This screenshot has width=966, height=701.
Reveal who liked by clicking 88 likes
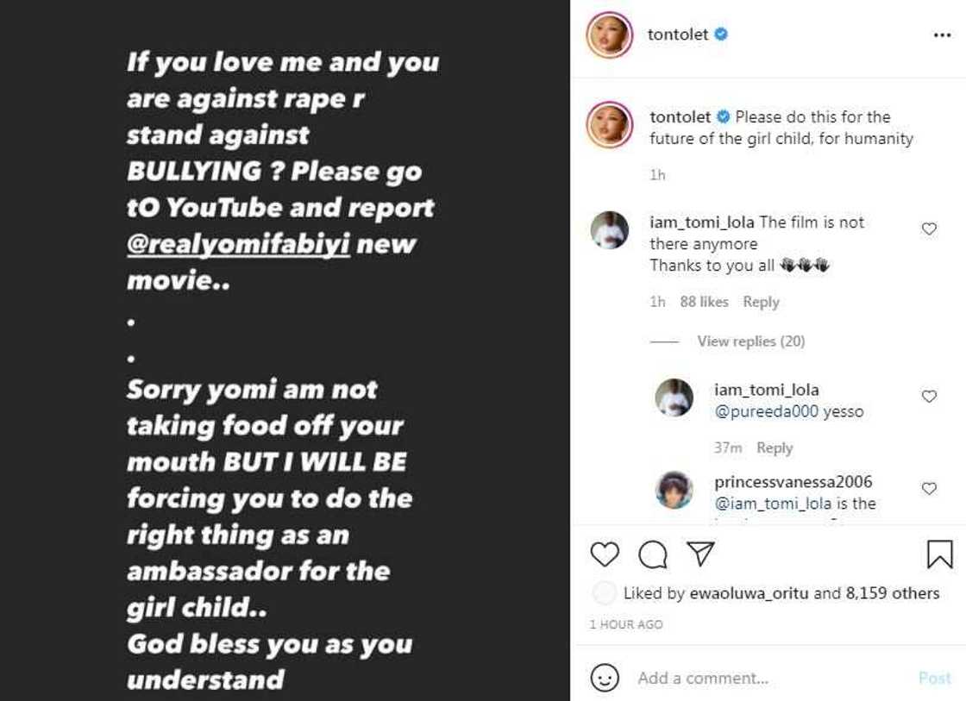pos(703,302)
